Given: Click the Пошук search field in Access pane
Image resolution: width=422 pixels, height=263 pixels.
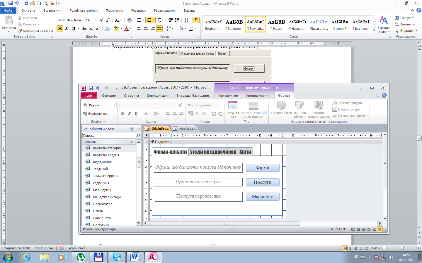Looking at the screenshot, I should [x=109, y=136].
